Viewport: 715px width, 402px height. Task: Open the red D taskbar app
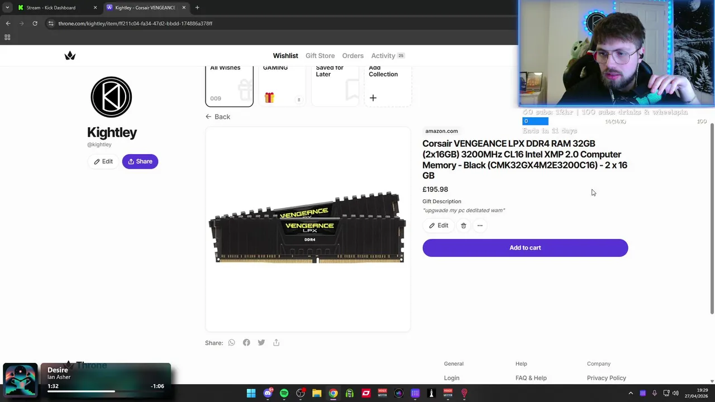366,394
